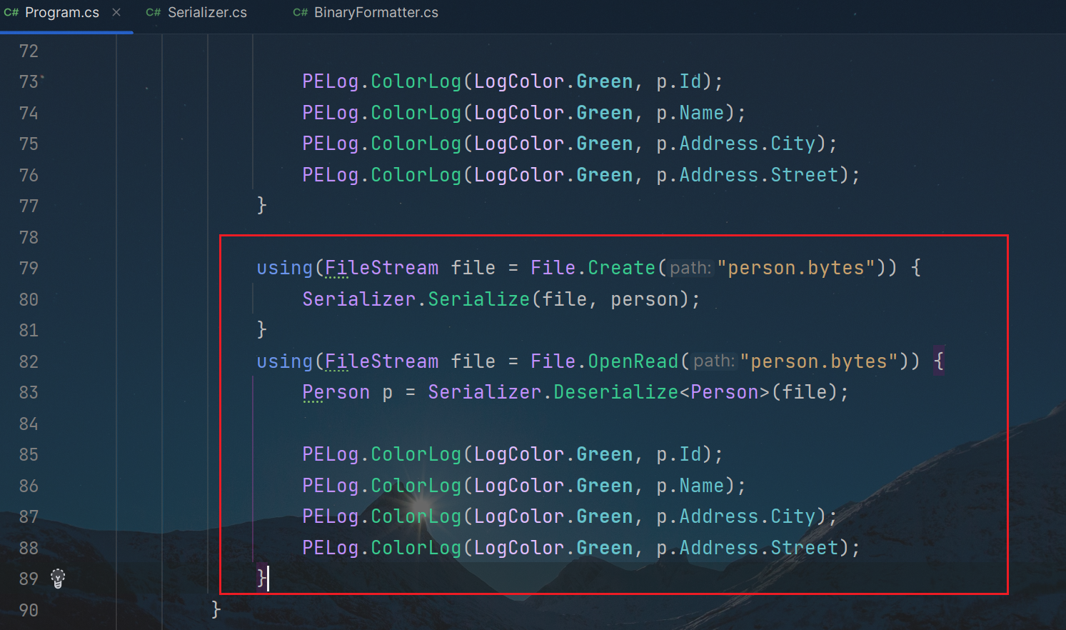This screenshot has width=1066, height=630.
Task: Click line number 72 in the gutter
Action: [29, 51]
